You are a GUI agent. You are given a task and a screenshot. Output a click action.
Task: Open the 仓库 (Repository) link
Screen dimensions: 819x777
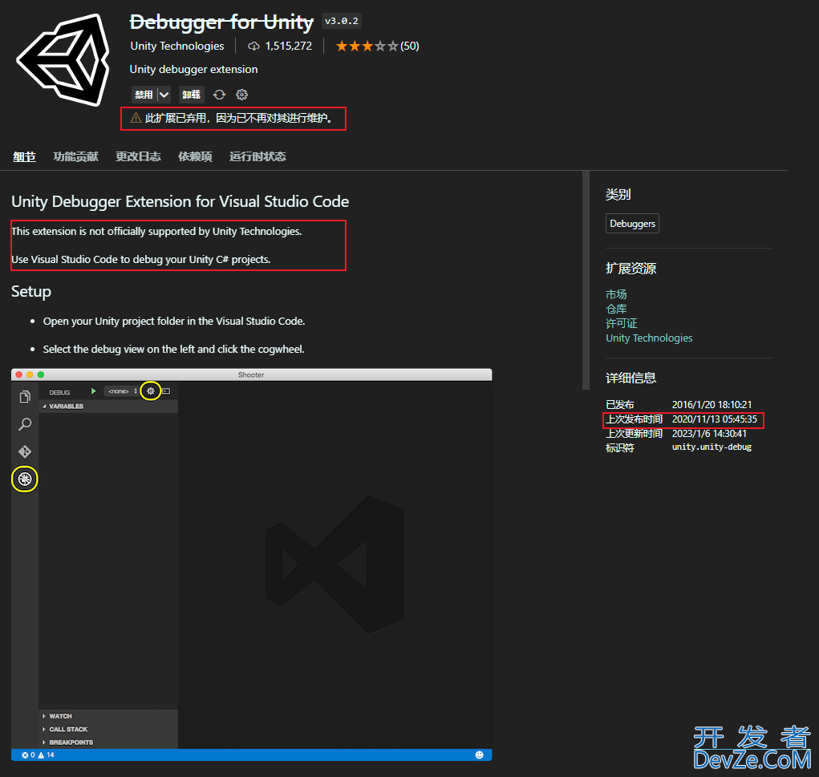[x=616, y=310]
